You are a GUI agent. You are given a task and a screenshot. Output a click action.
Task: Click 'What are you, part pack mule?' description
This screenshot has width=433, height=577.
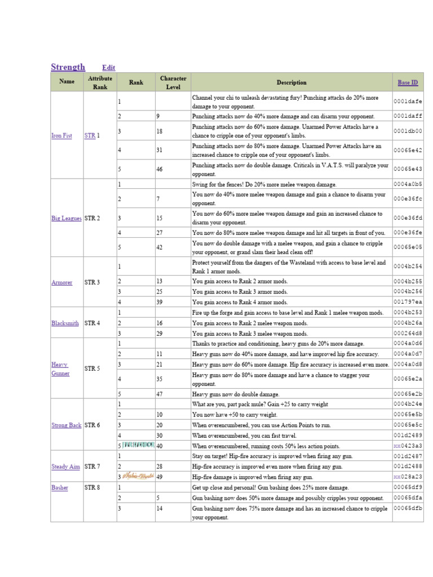click(260, 405)
